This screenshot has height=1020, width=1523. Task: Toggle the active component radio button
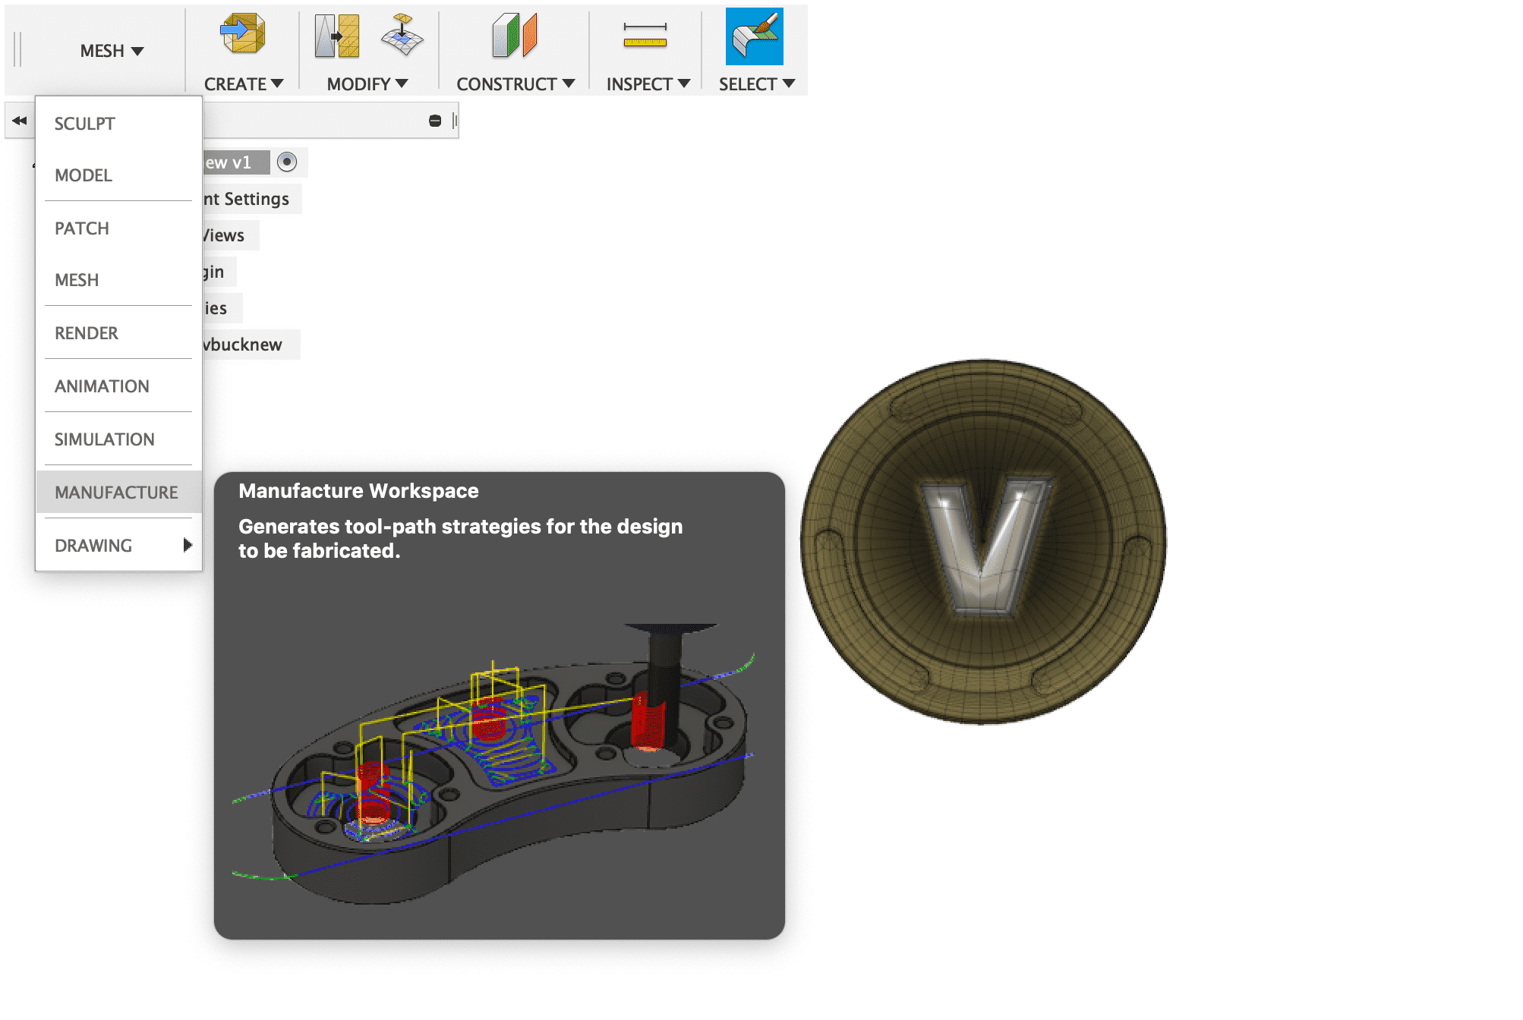click(287, 162)
